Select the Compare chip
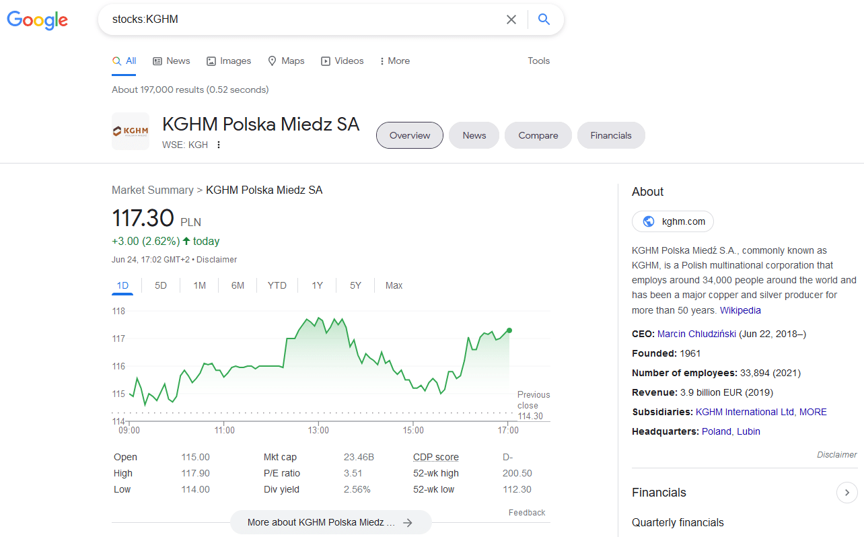The height and width of the screenshot is (537, 864). pos(538,135)
